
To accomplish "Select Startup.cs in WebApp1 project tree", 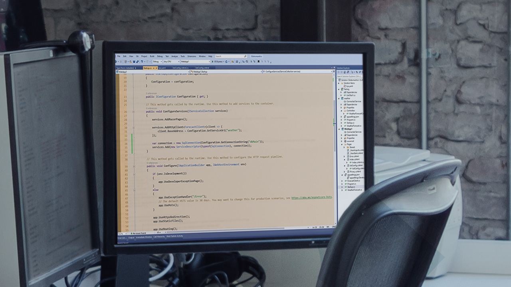I will tap(351, 187).
